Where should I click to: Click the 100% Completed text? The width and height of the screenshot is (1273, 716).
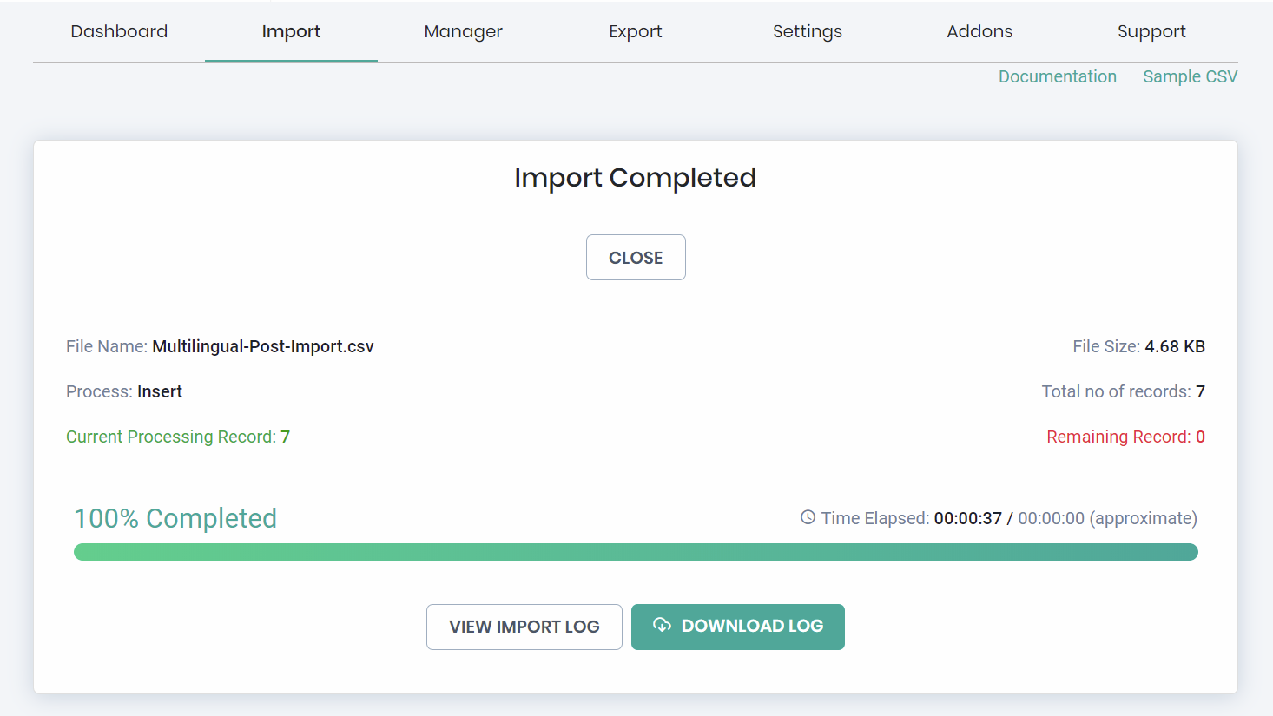175,518
